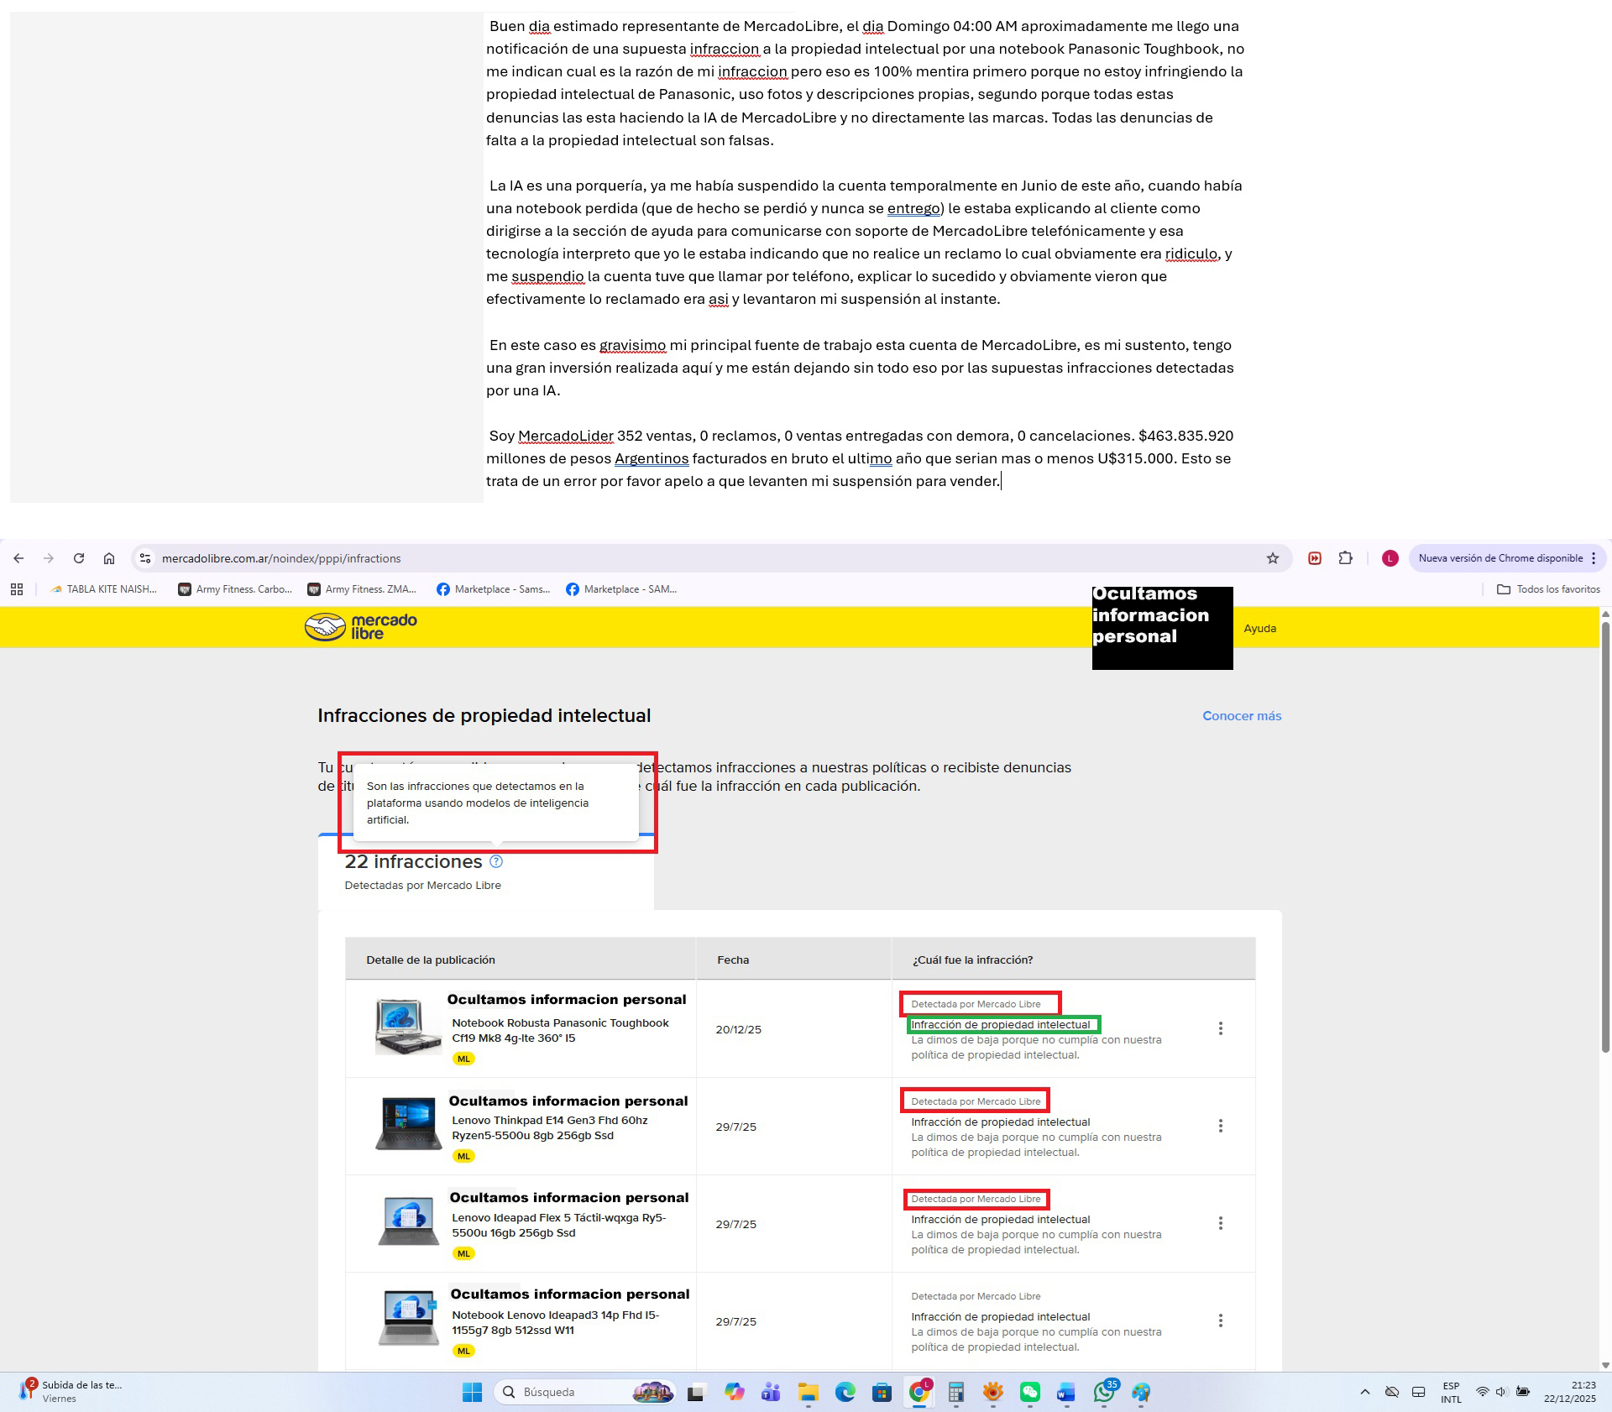Open the Chrome extensions puzzle icon
Image resolution: width=1612 pixels, height=1412 pixels.
click(x=1346, y=558)
